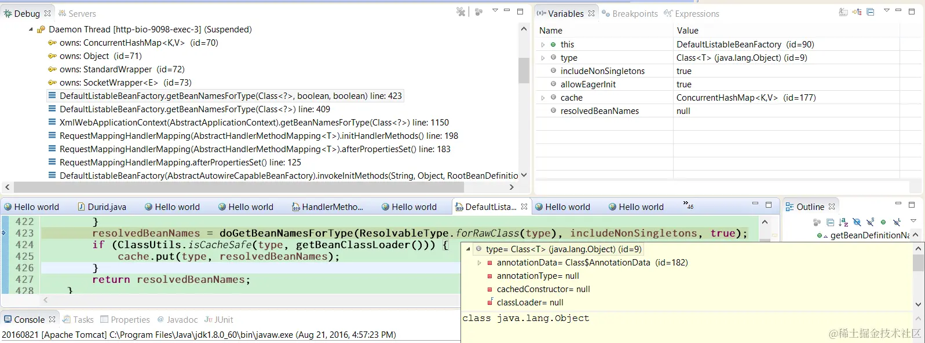925x343 pixels.
Task: Select RequestMappingHandlerMapping afterPropertiesSet() line 125 frame
Action: (175, 163)
